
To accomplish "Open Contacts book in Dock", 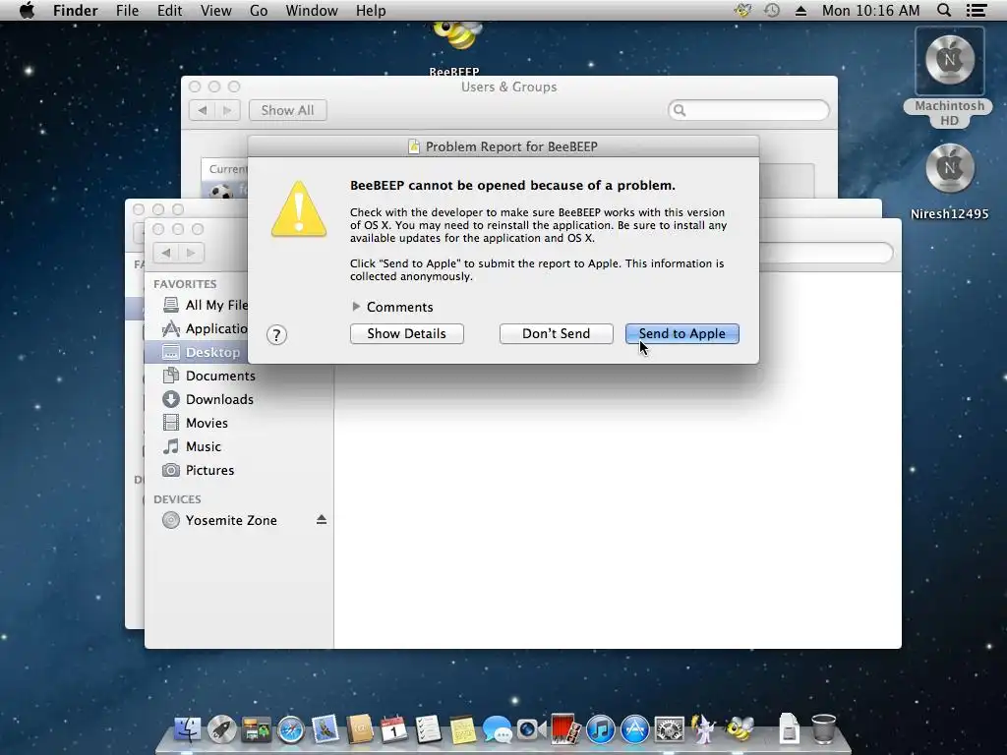I will coord(360,730).
